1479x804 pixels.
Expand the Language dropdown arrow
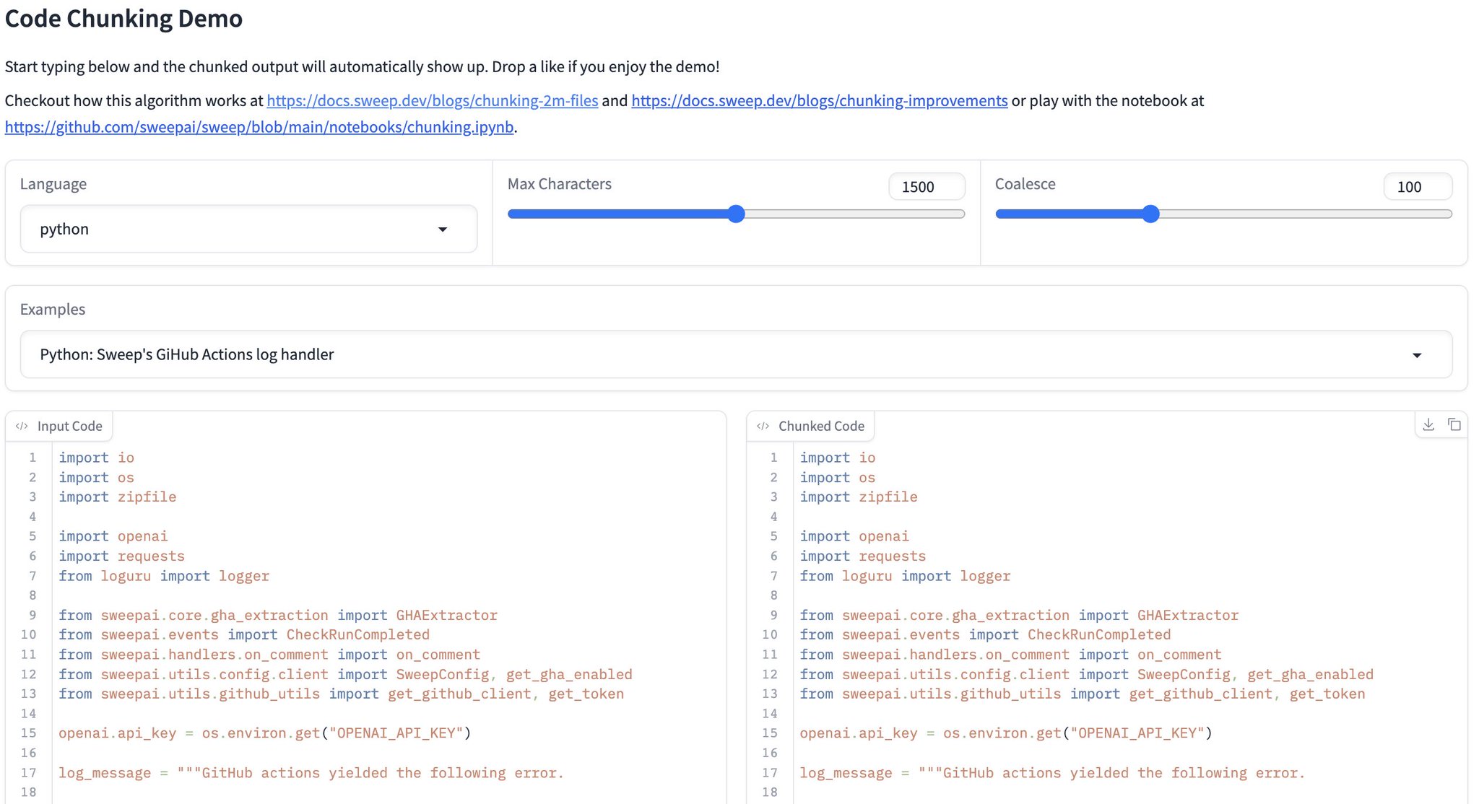pos(443,230)
